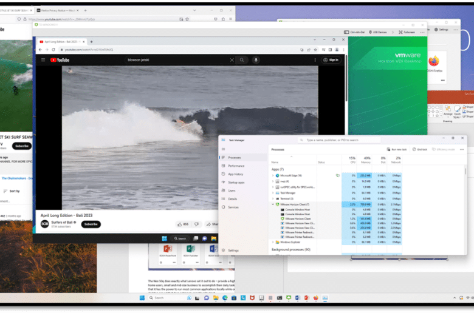This screenshot has width=474, height=313.
Task: Like the Bali surfing video
Action: pos(183,224)
